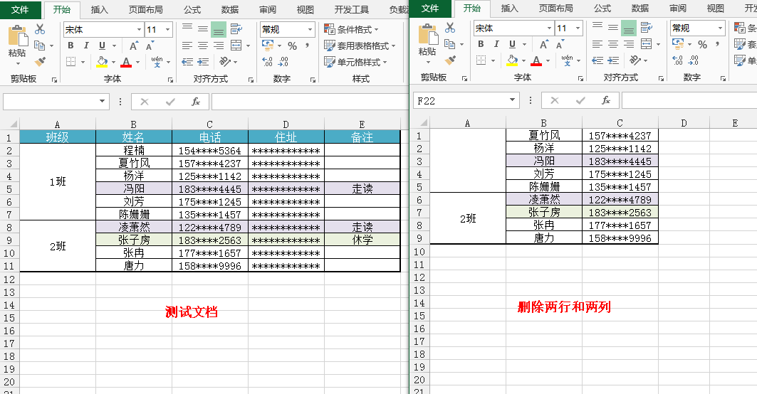Image resolution: width=757 pixels, height=394 pixels.
Task: Toggle Italic in left window ribbon
Action: tap(86, 46)
